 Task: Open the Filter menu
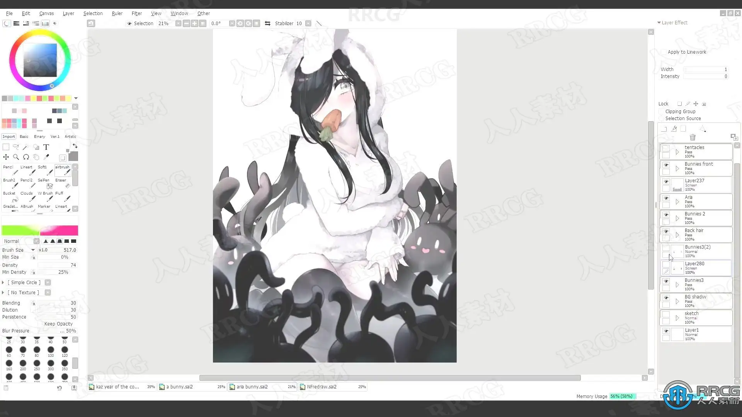click(x=136, y=13)
